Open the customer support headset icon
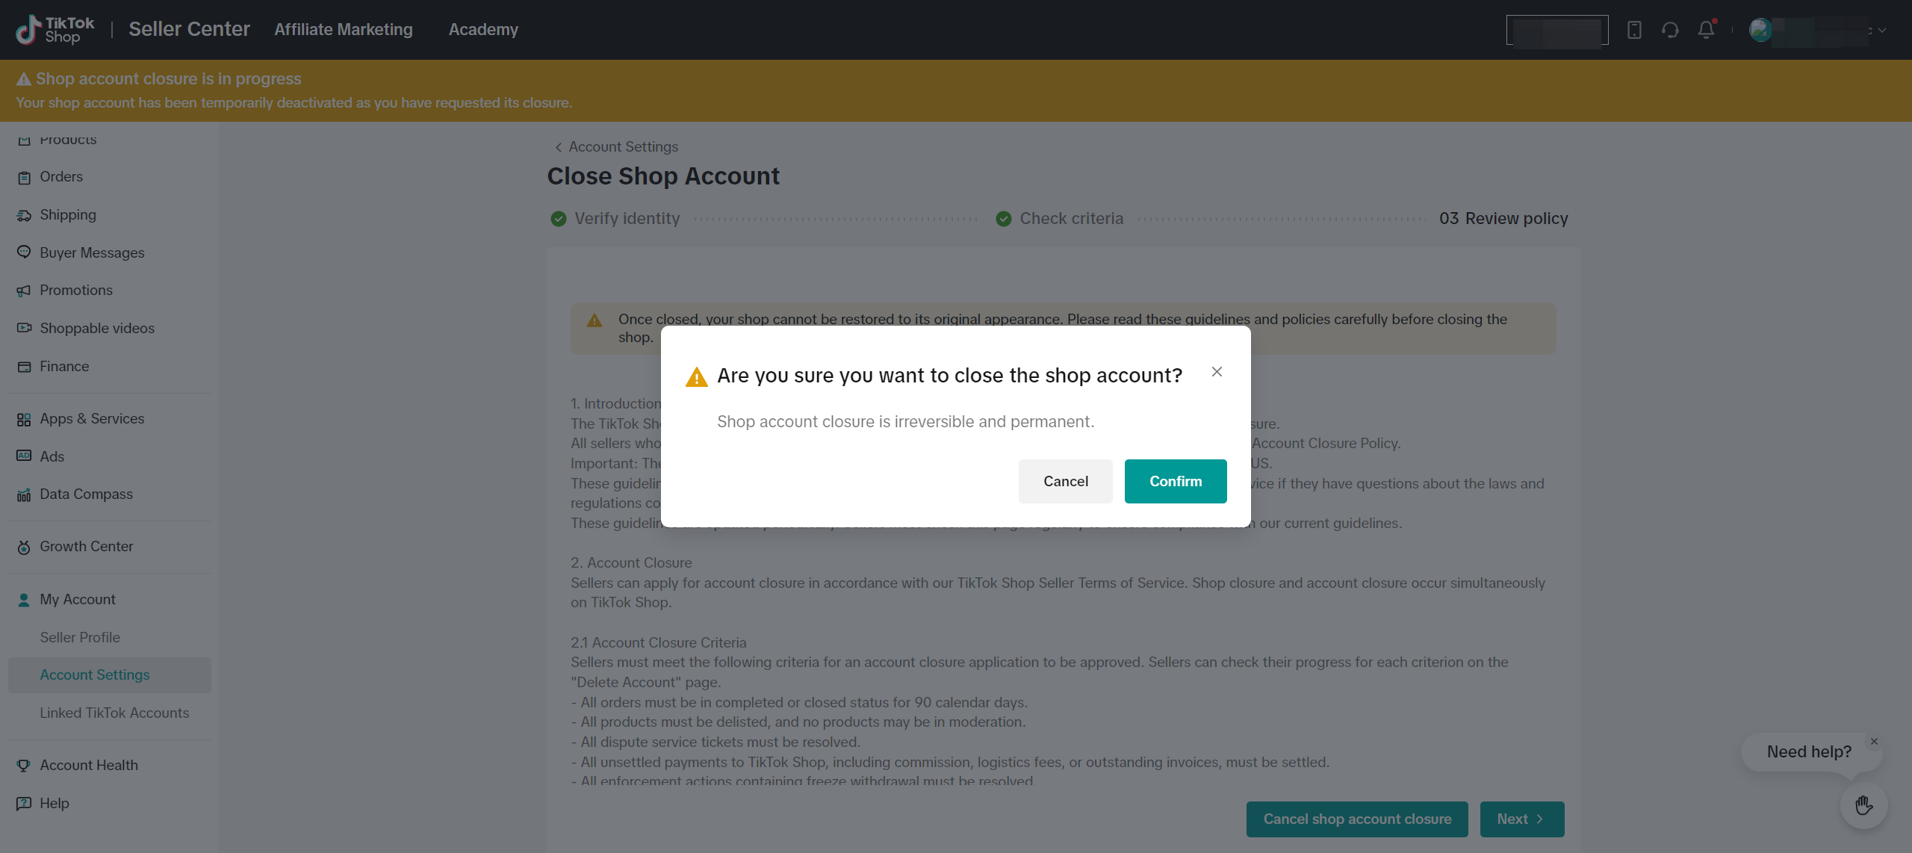1912x853 pixels. 1670,30
